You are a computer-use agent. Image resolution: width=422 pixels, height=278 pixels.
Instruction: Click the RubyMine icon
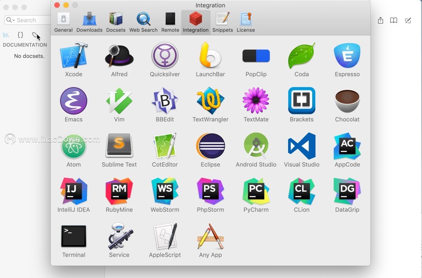pyautogui.click(x=119, y=191)
